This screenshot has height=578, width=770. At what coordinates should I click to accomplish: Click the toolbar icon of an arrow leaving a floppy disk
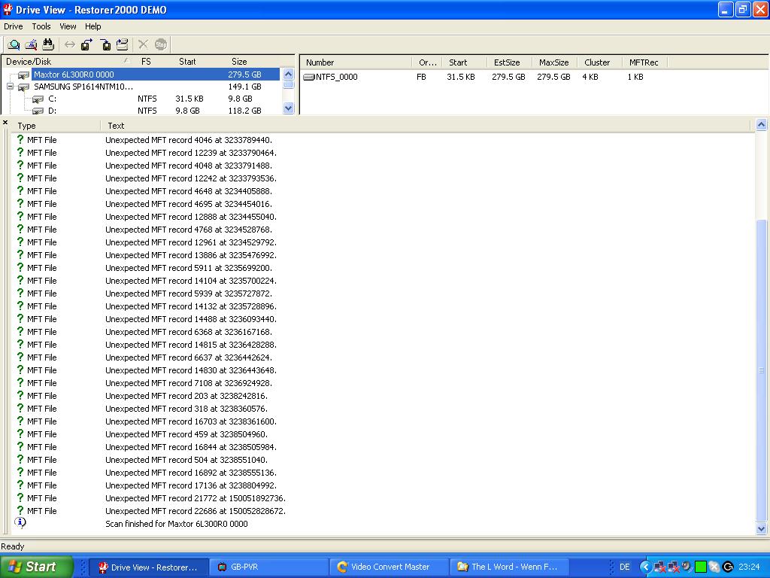click(x=87, y=44)
